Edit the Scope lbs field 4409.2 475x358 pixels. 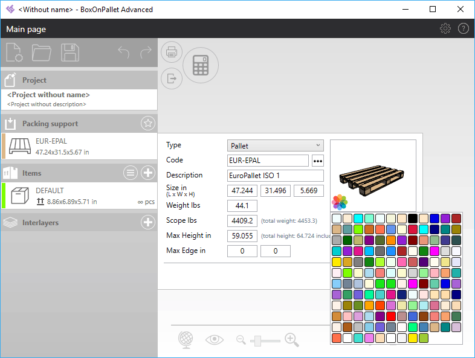(242, 221)
